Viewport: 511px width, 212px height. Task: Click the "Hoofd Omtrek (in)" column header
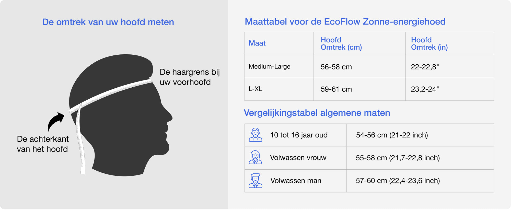(x=429, y=43)
